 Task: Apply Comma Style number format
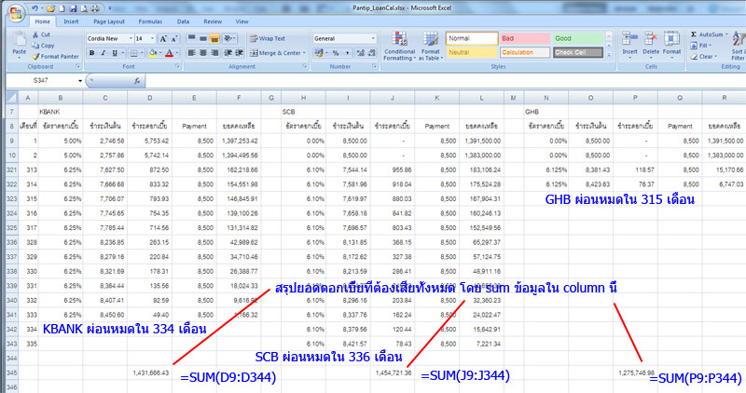pos(347,53)
